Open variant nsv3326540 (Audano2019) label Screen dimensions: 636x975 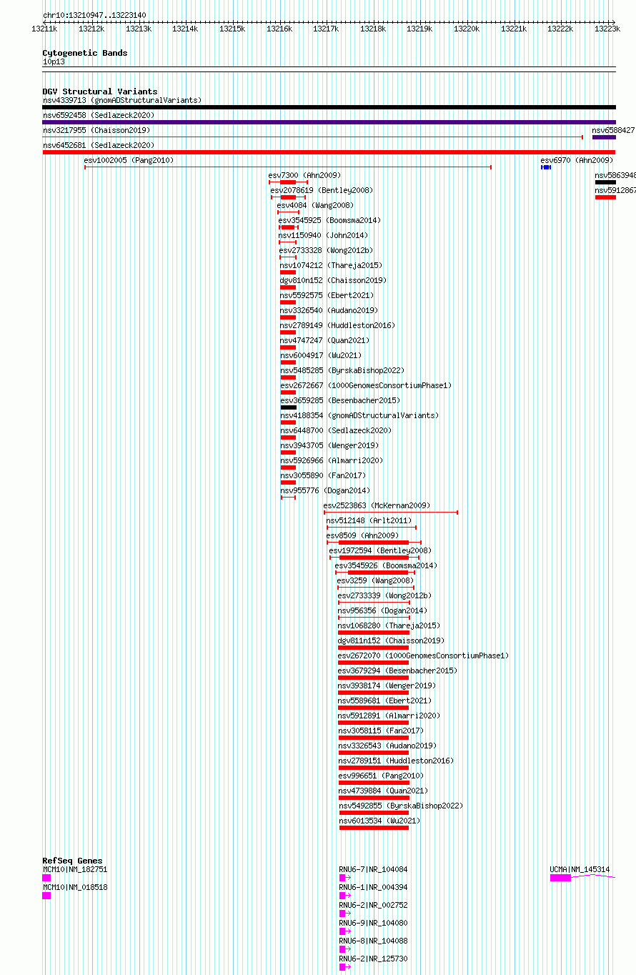coord(329,310)
